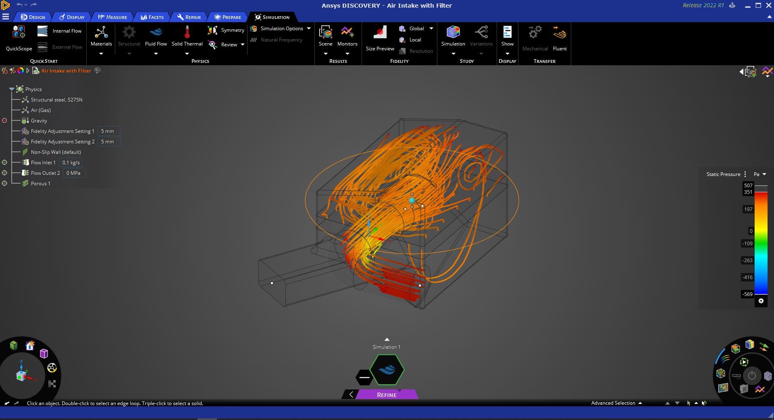Select Fidelity Adjustment Setting 2 item

[x=62, y=142]
